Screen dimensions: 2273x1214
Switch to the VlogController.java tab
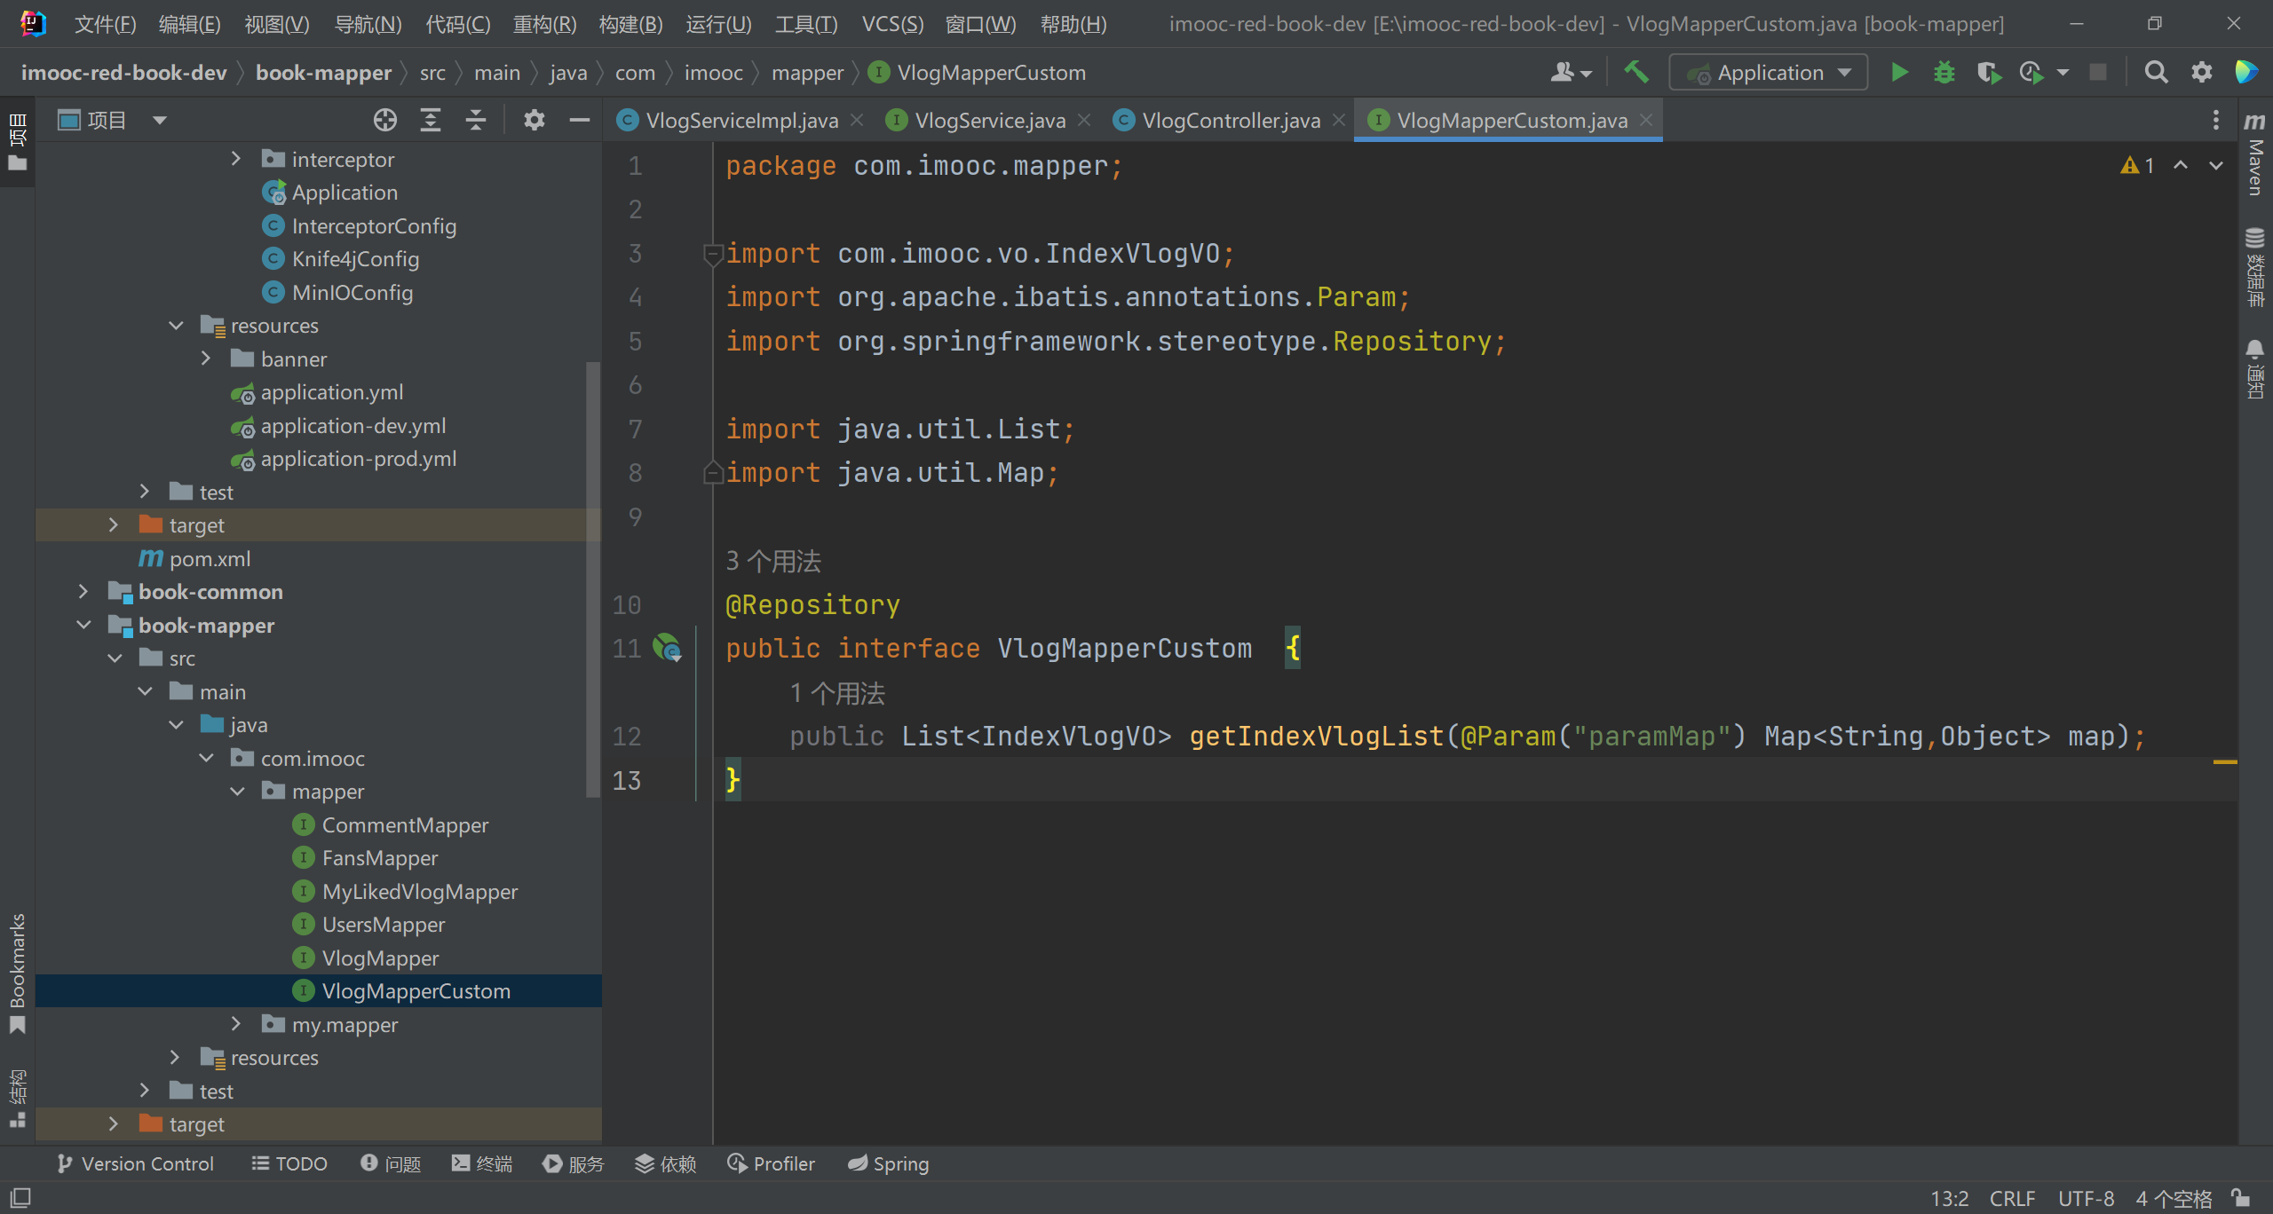point(1230,120)
